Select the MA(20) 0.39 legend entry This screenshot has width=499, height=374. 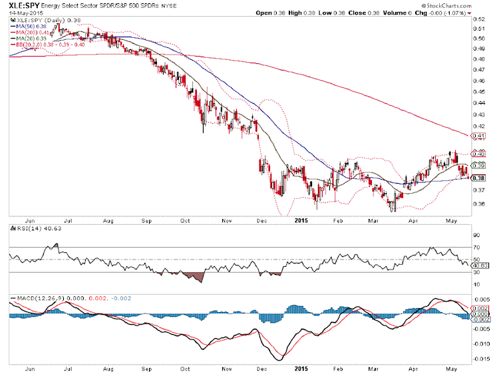pyautogui.click(x=29, y=39)
